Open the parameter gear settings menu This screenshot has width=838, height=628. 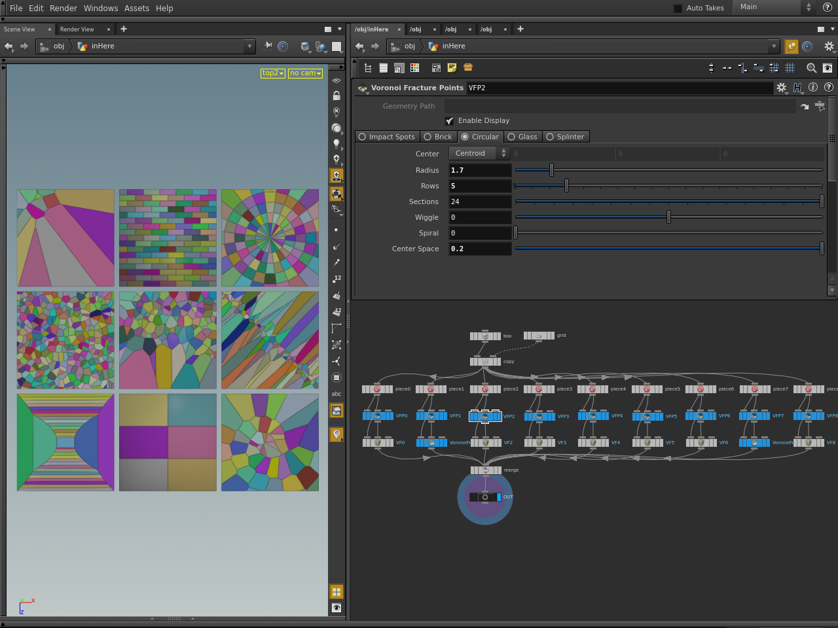781,88
